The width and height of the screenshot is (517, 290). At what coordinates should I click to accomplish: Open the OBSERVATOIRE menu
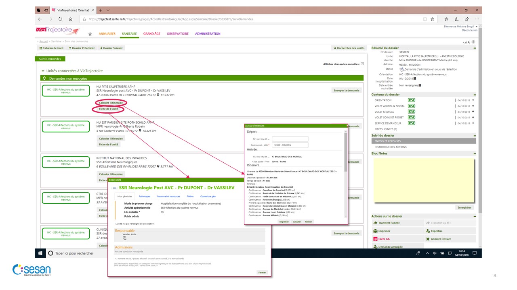pyautogui.click(x=177, y=34)
